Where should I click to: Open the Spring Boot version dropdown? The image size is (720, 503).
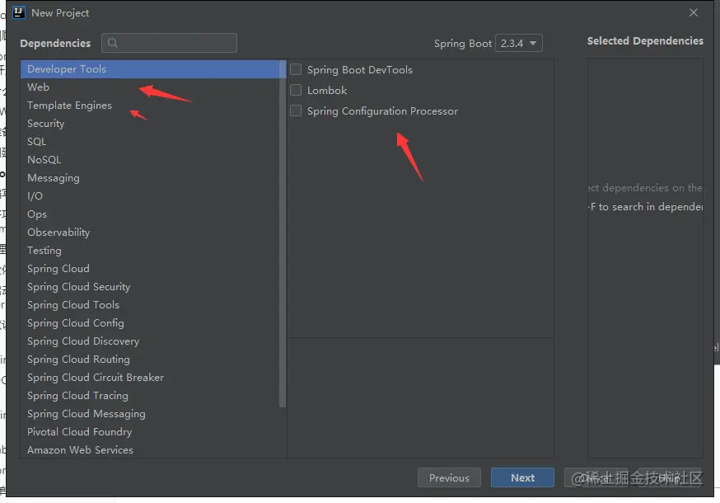pos(519,43)
